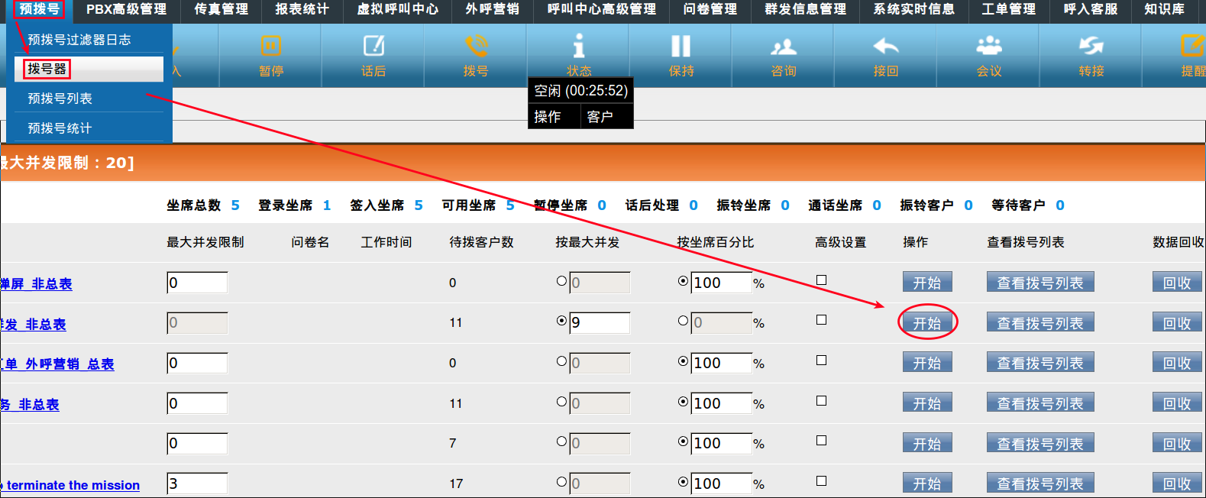The image size is (1206, 498).
Task: Click the 最大并发限制 input field in first row
Action: click(x=197, y=283)
